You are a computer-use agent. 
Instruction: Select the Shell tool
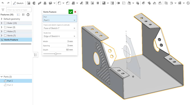(87, 3)
